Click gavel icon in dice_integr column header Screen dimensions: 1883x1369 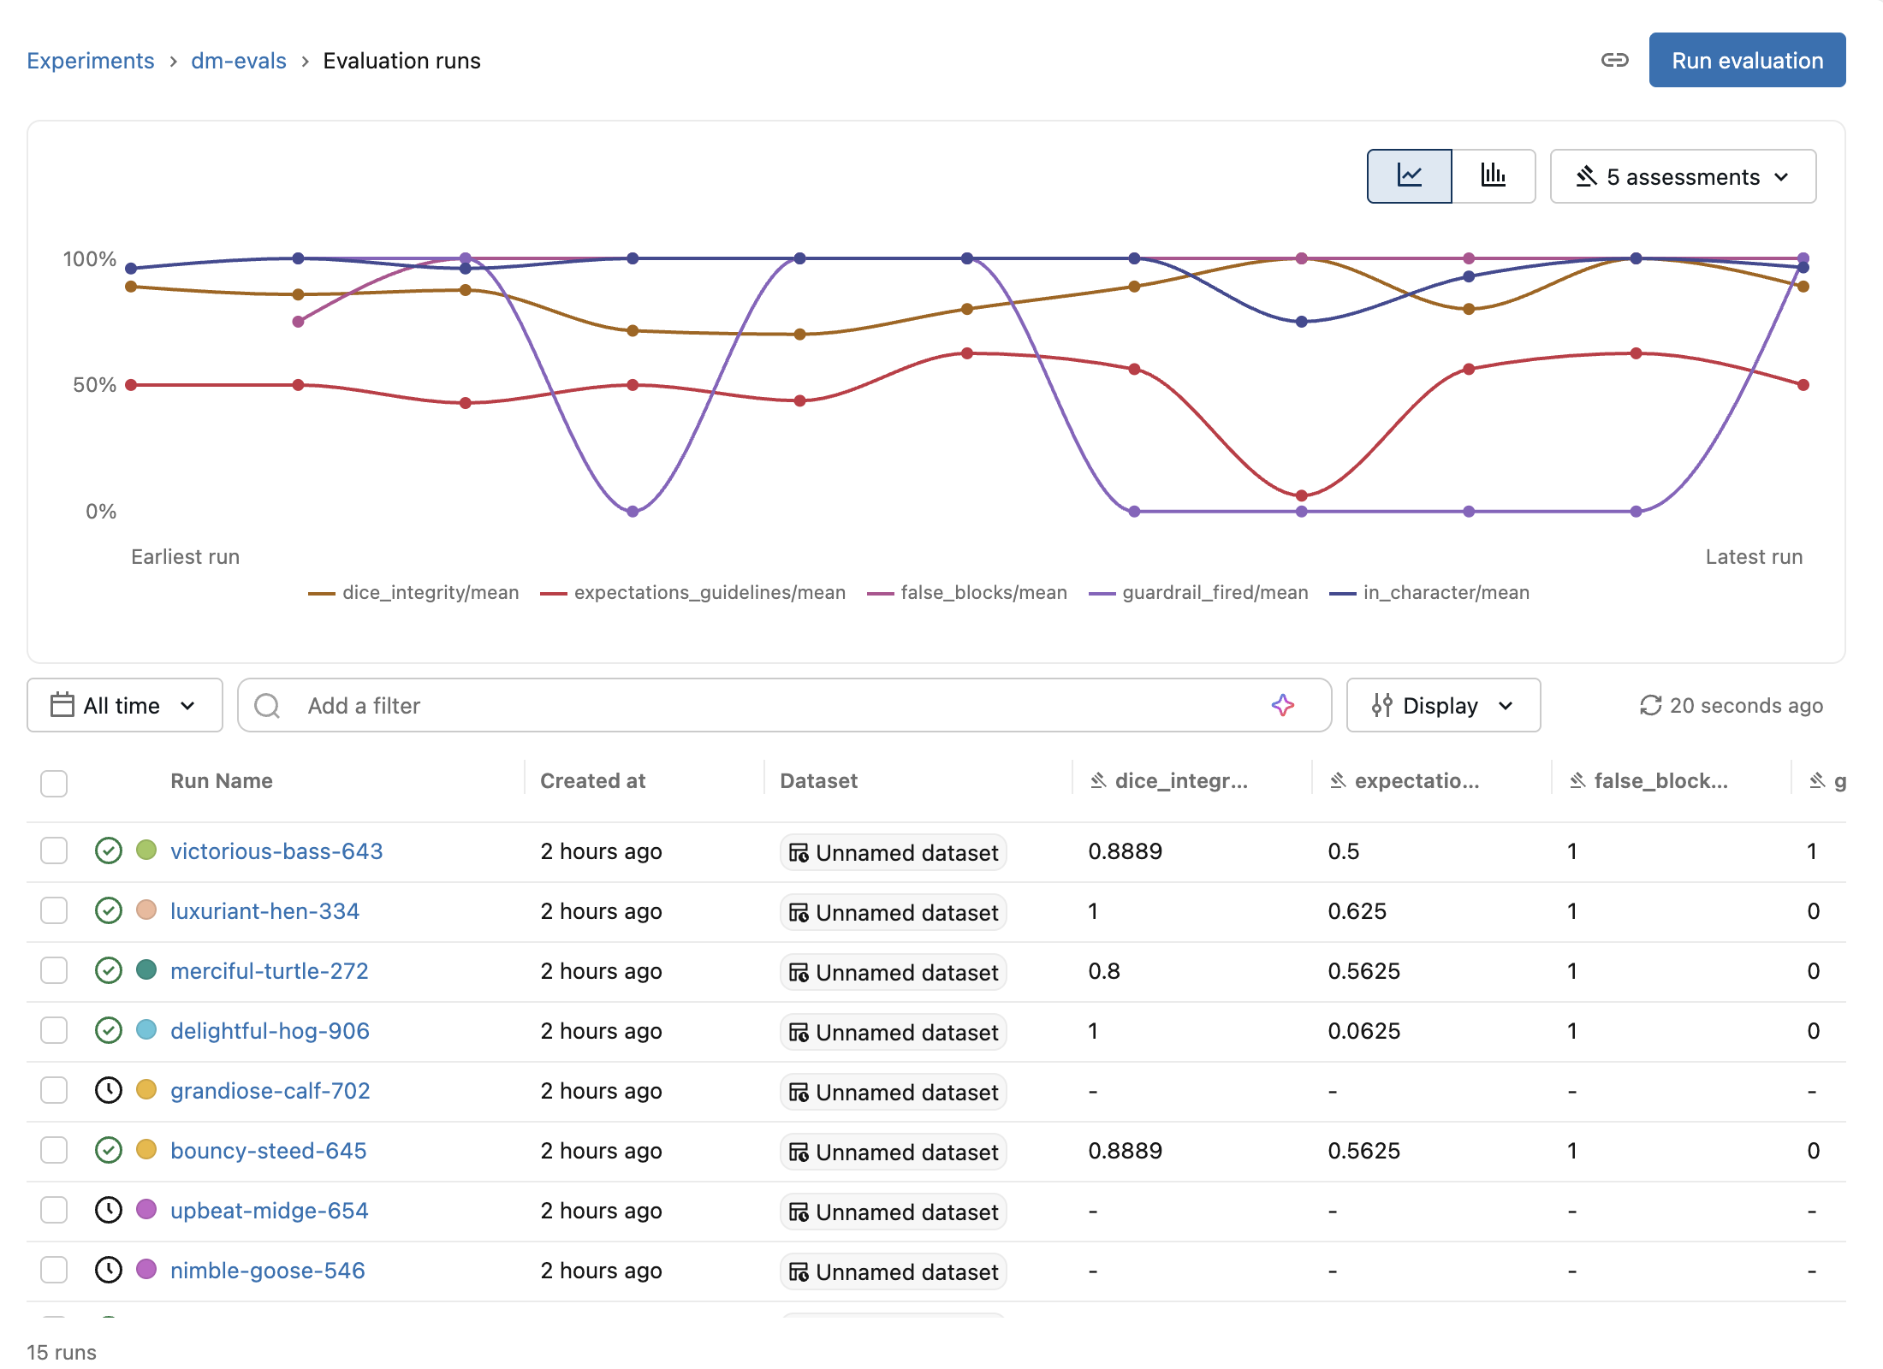[x=1098, y=780]
